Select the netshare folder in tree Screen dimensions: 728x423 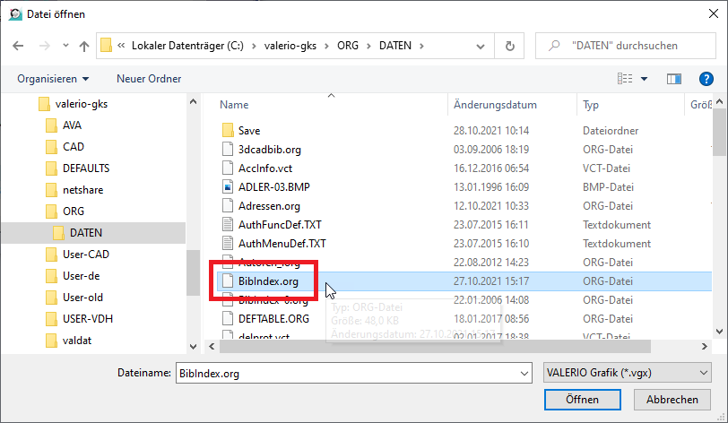pos(83,189)
